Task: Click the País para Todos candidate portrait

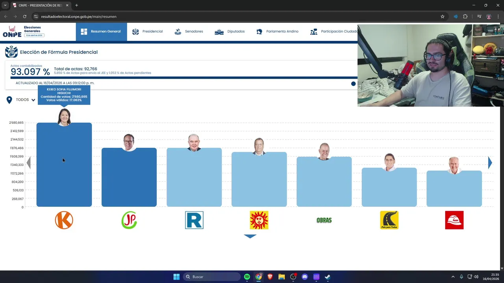Action: pos(389,162)
